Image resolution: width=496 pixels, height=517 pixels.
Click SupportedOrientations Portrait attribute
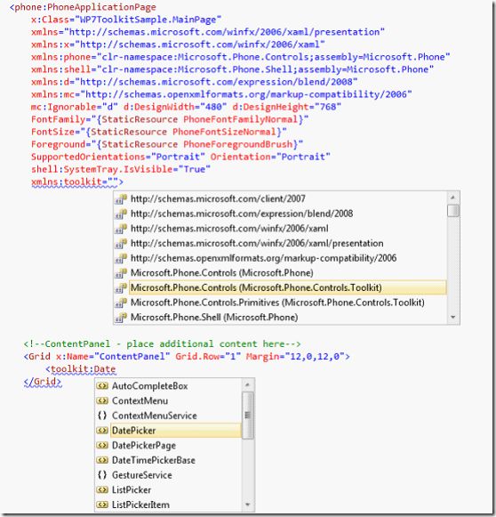(118, 157)
